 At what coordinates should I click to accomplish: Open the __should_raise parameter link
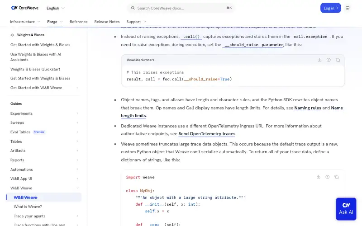pyautogui.click(x=253, y=44)
